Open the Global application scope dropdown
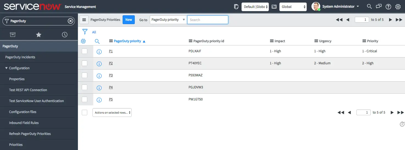 point(293,7)
